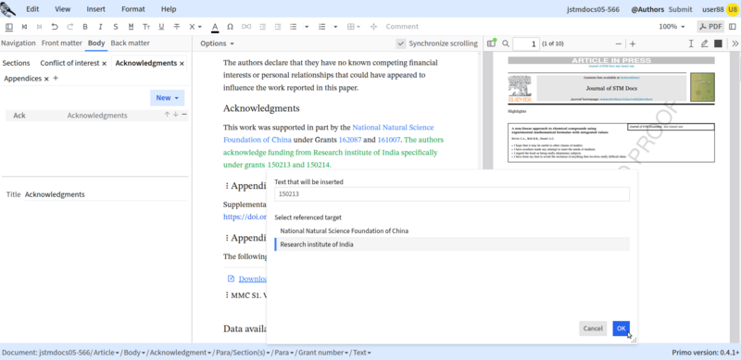The width and height of the screenshot is (741, 360).
Task: Open the View menu
Action: (62, 9)
